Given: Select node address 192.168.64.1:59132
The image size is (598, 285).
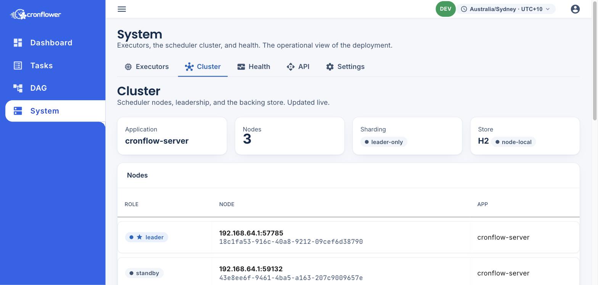Looking at the screenshot, I should 251,269.
